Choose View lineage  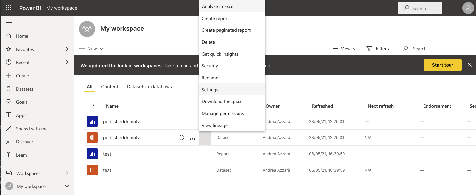(x=232, y=125)
